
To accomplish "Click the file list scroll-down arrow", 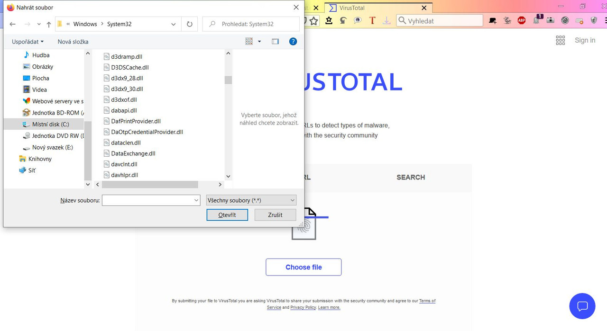I will point(228,176).
